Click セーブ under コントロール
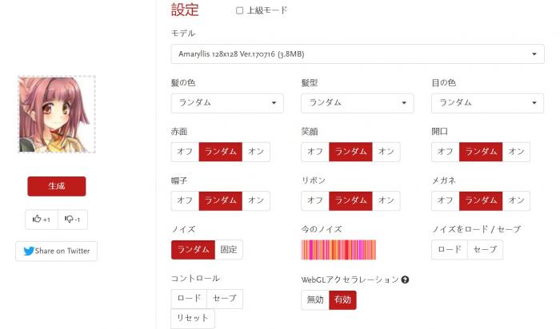This screenshot has height=329, width=560. pos(224,299)
